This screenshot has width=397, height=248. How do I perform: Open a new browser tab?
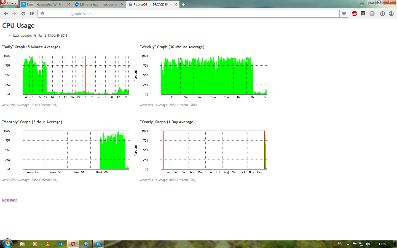184,4
